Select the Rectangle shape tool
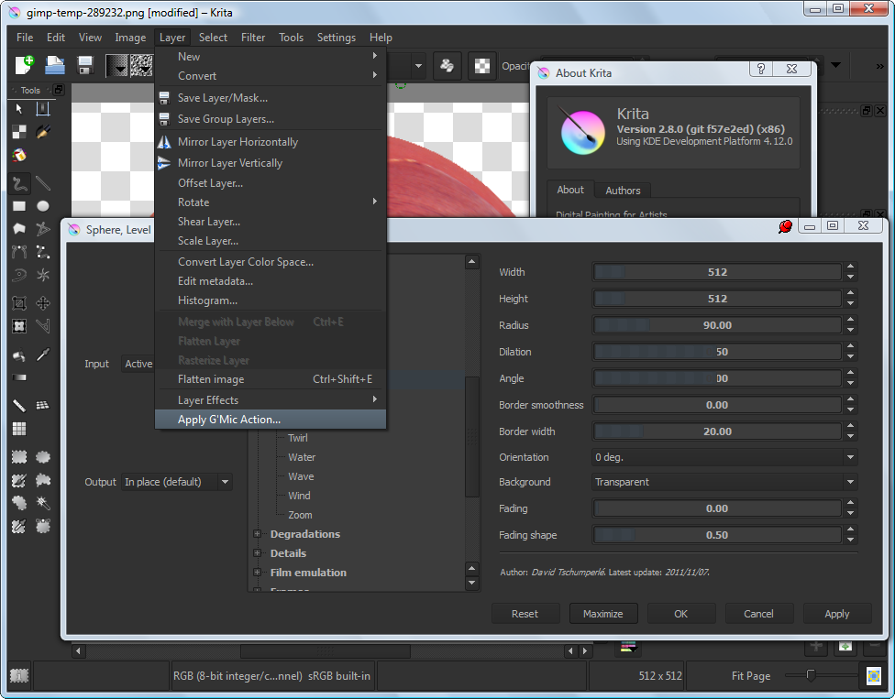 point(19,206)
